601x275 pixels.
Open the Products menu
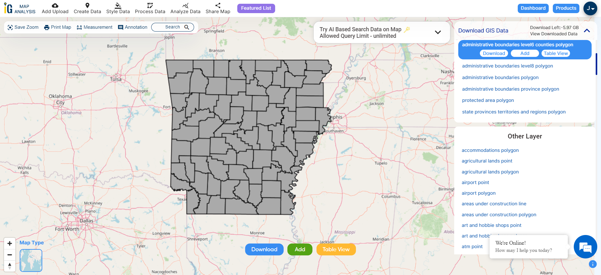pos(566,8)
